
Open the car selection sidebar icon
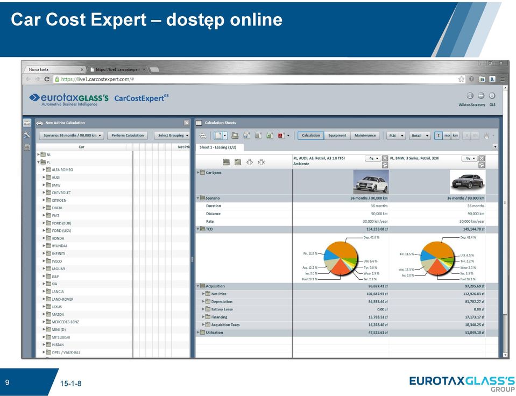27,123
